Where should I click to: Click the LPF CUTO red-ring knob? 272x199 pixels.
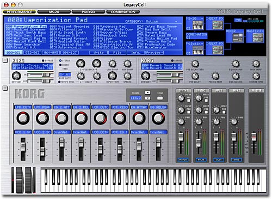coord(23,118)
